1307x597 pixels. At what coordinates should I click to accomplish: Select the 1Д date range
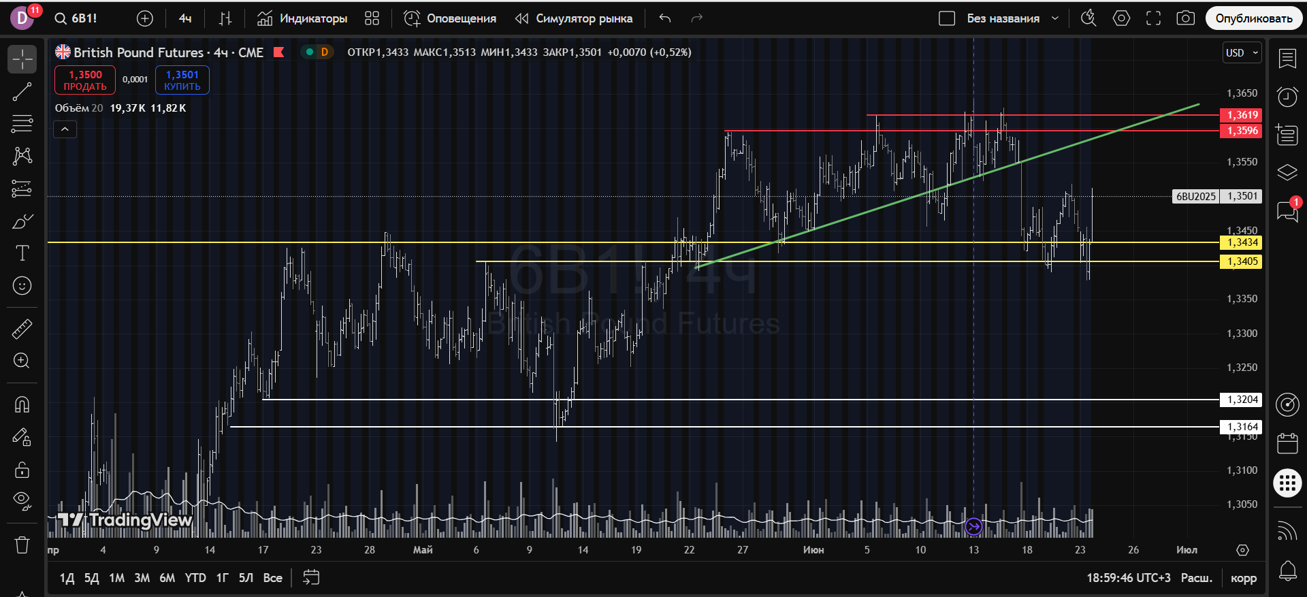[67, 578]
